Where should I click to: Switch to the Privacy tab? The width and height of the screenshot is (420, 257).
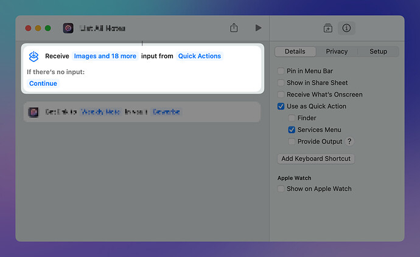(337, 52)
